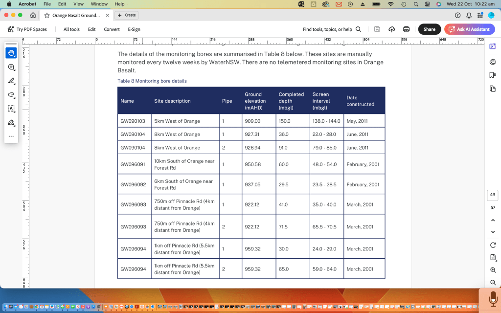Open the Fill & Sign pen tool
Screen dimensions: 501x313
point(11,123)
